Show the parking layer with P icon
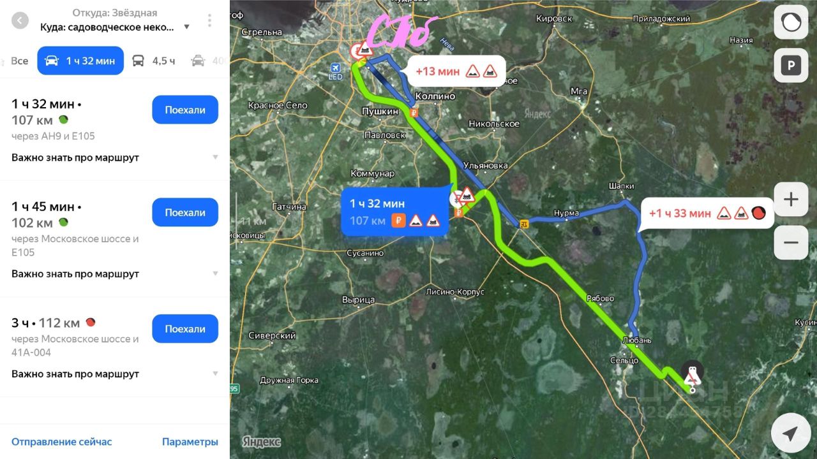Screen dimensions: 817x459 (791, 66)
